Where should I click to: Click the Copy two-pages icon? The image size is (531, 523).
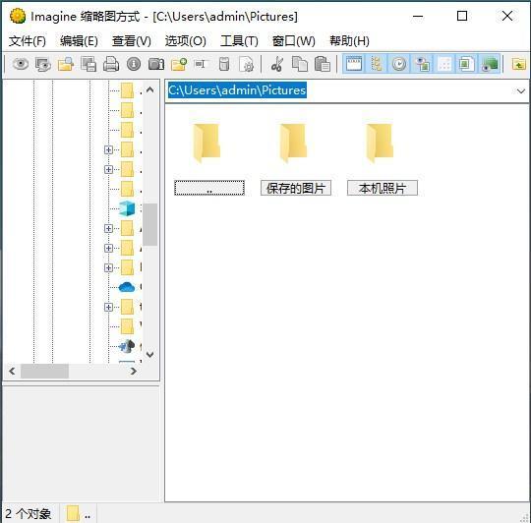point(300,64)
